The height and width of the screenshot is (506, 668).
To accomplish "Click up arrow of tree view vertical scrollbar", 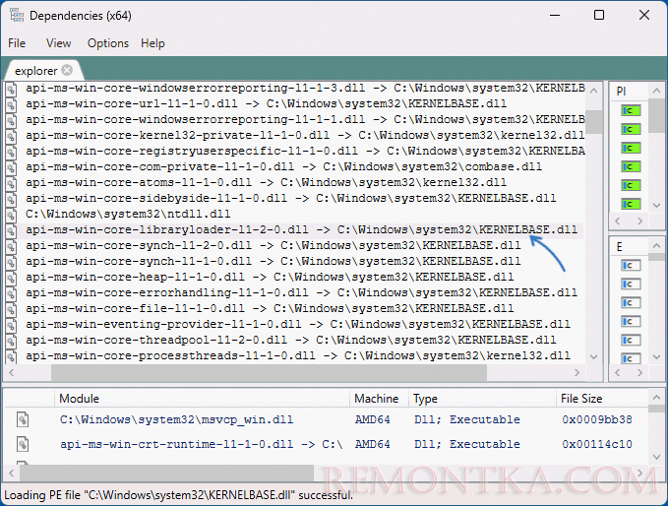I will 593,91.
